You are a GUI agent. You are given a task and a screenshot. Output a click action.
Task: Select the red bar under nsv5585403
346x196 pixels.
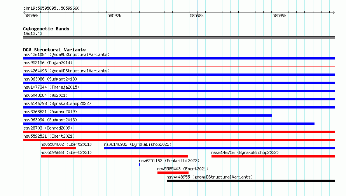tap(173, 173)
